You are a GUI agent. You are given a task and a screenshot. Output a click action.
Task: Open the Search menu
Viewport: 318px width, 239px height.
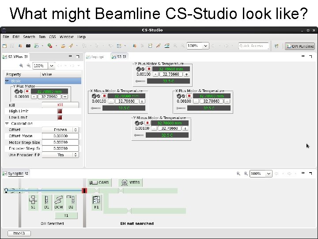29,37
